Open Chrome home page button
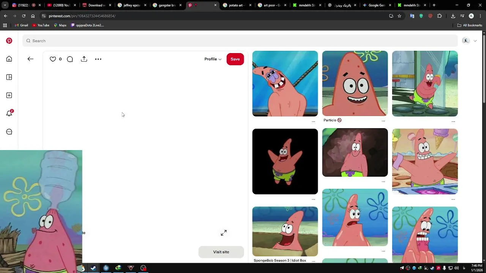The image size is (486, 273). [x=33, y=16]
